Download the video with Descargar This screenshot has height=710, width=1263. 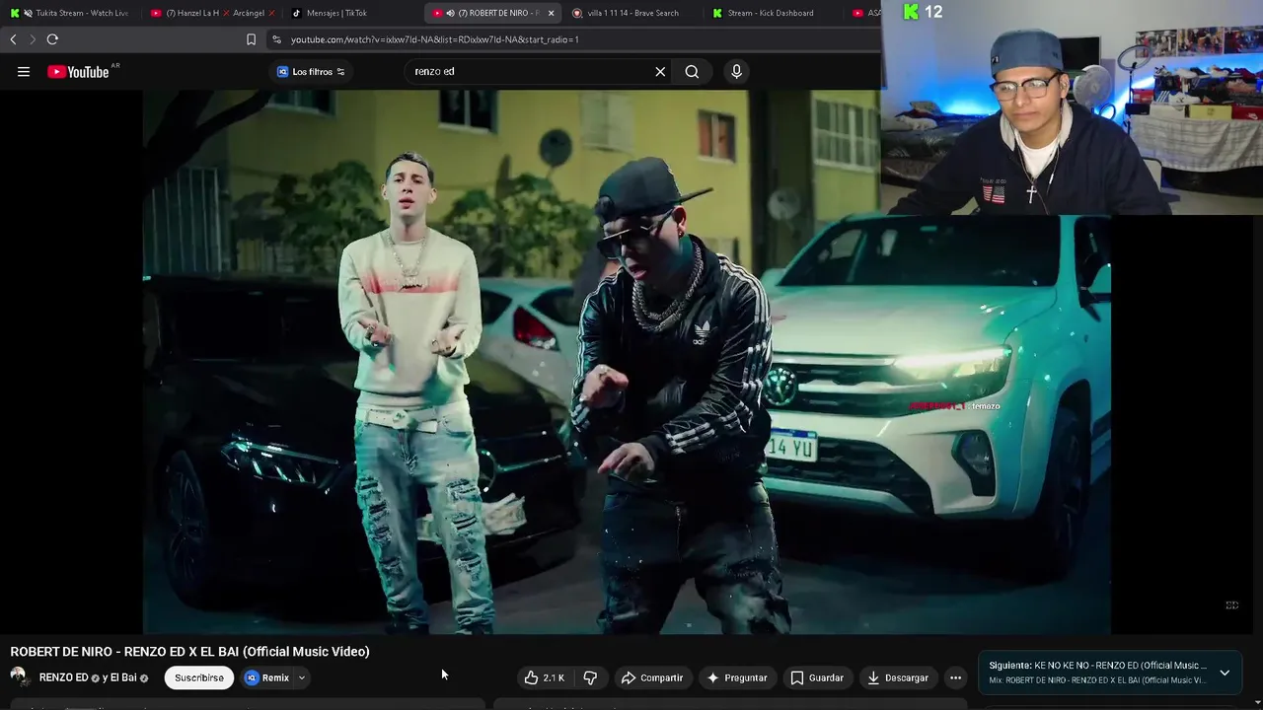898,677
